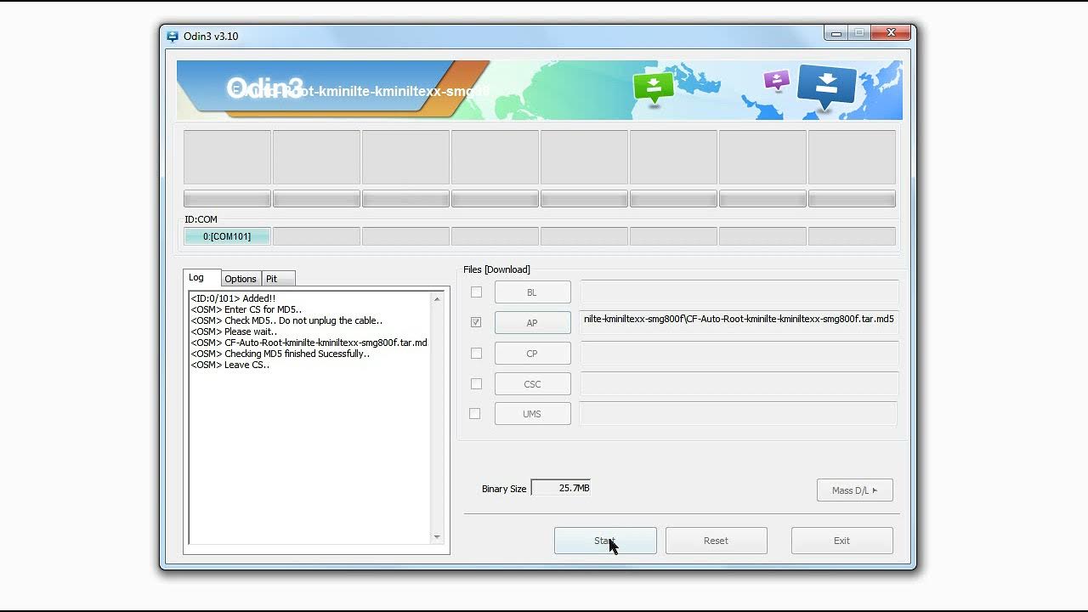Click the Binary Size value 25.7MB
This screenshot has height=612, width=1088.
561,488
